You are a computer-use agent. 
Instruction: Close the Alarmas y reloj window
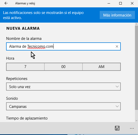(x=132, y=4)
